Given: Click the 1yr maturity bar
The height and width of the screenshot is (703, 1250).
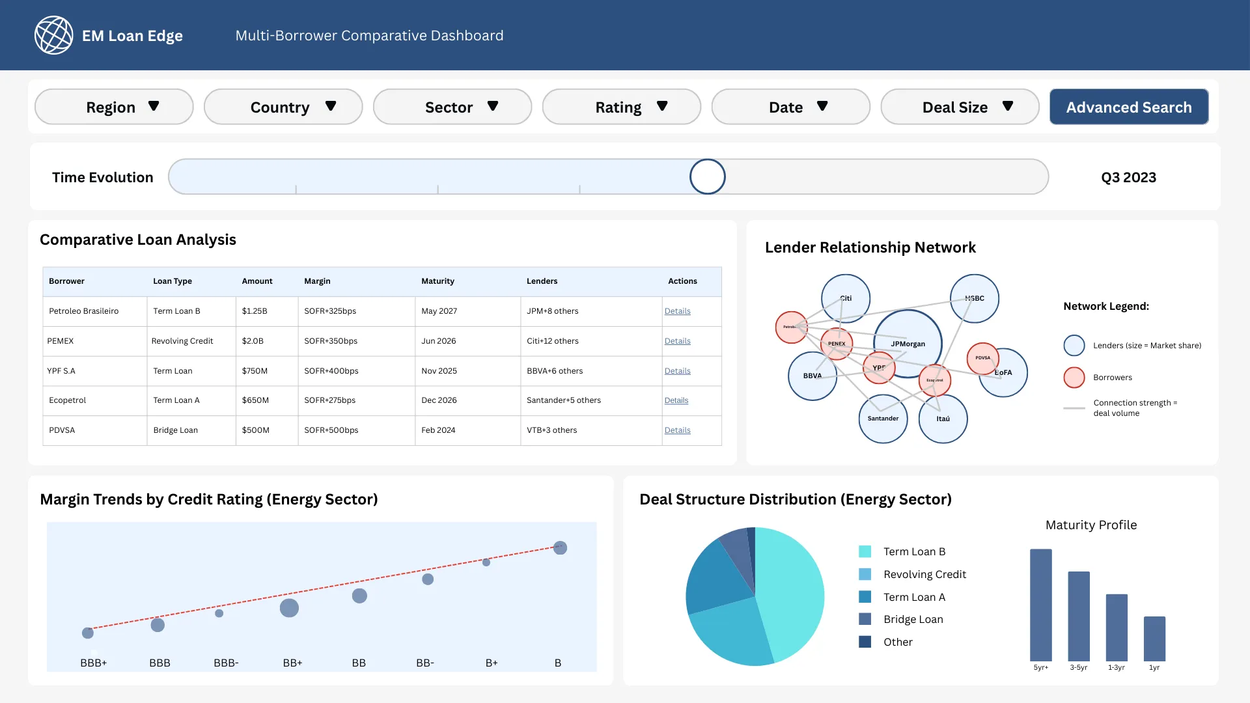Looking at the screenshot, I should [x=1154, y=639].
